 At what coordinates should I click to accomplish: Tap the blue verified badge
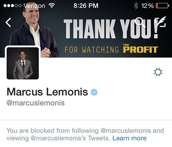coord(94,92)
